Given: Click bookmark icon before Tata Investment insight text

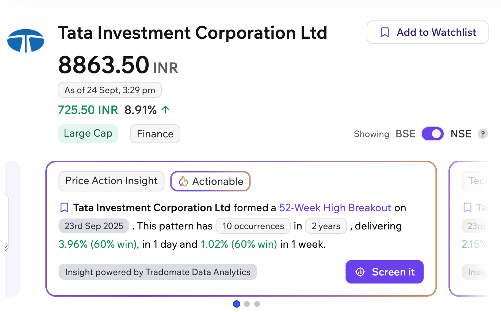Looking at the screenshot, I should (x=64, y=208).
